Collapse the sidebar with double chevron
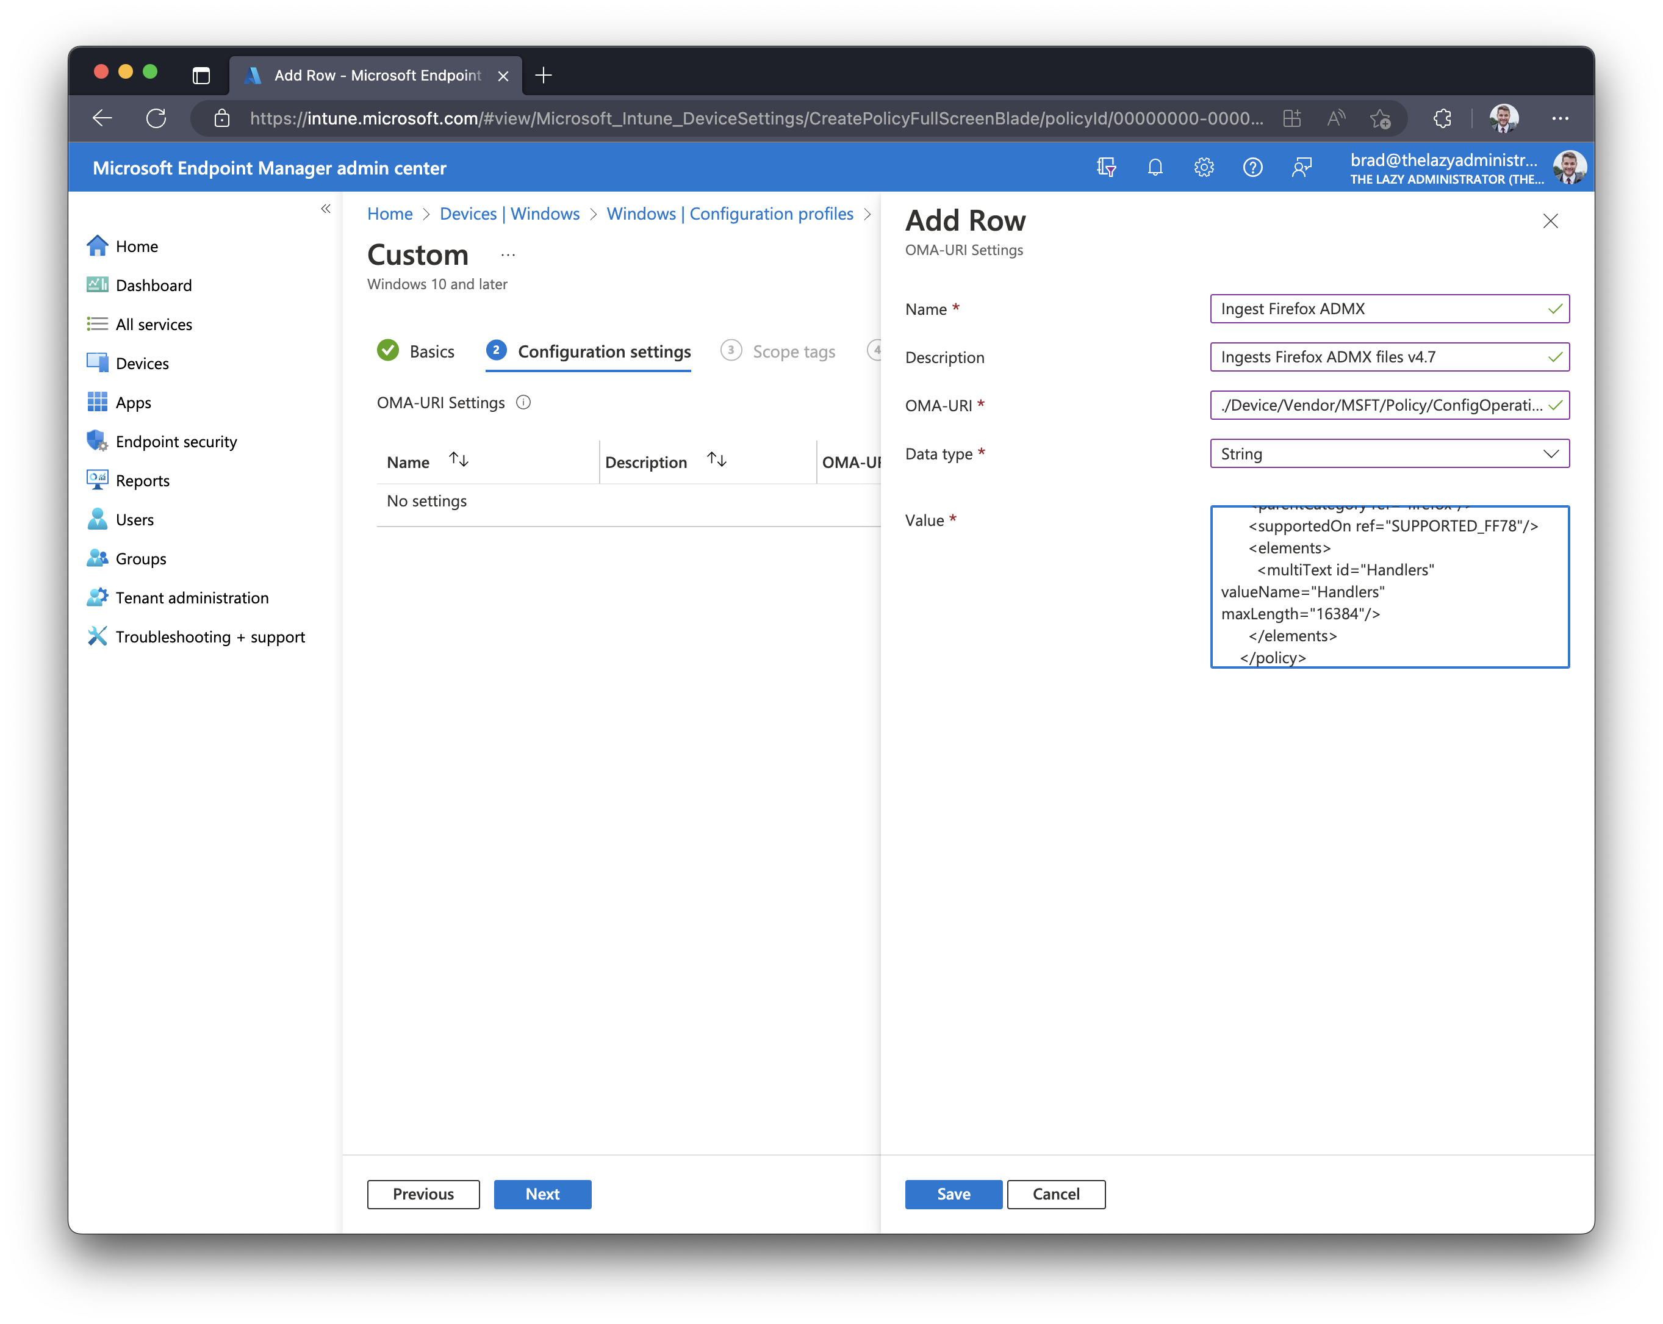This screenshot has width=1663, height=1324. (326, 208)
